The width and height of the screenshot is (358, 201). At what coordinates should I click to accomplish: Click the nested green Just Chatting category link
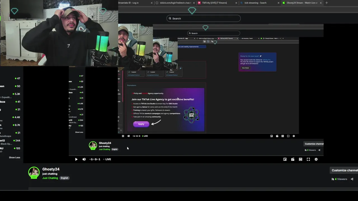pyautogui.click(x=104, y=149)
